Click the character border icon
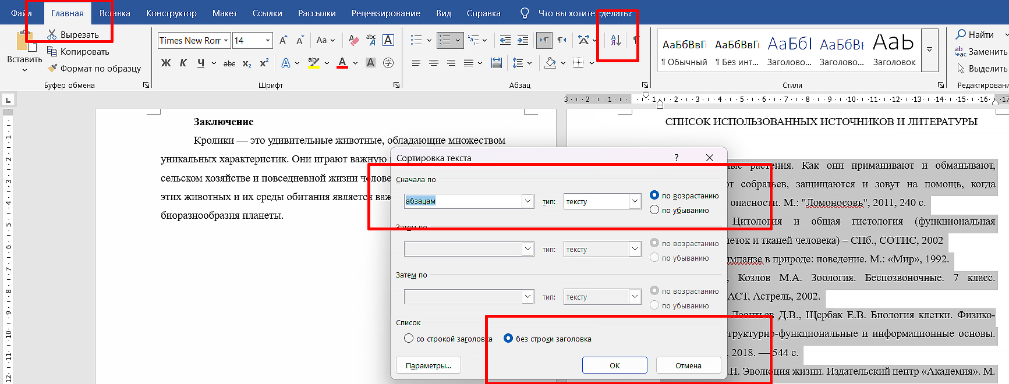 pos(388,40)
